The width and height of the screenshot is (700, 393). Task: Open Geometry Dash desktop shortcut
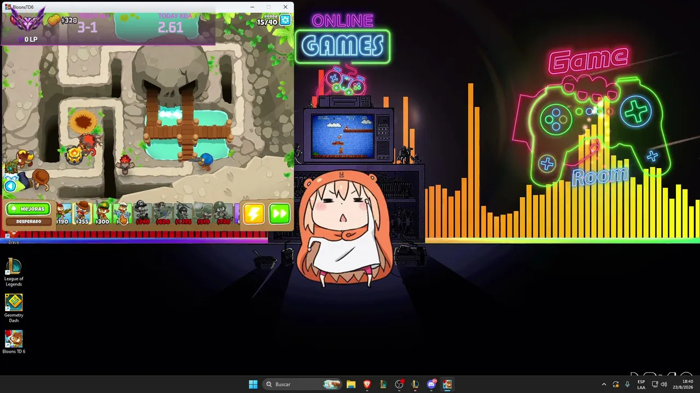14,308
